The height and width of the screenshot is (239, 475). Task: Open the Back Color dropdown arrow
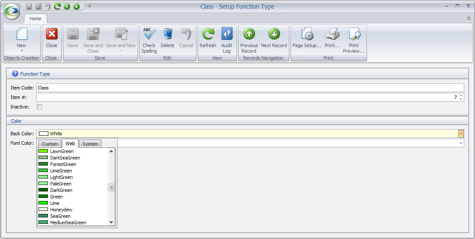coord(461,134)
